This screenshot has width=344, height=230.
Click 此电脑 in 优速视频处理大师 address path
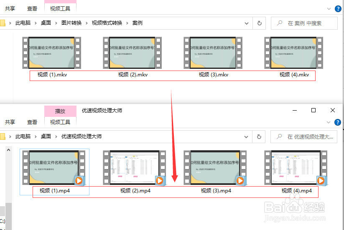coord(23,136)
